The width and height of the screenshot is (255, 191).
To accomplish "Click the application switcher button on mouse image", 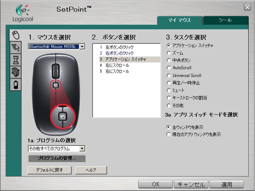I will 55,85.
